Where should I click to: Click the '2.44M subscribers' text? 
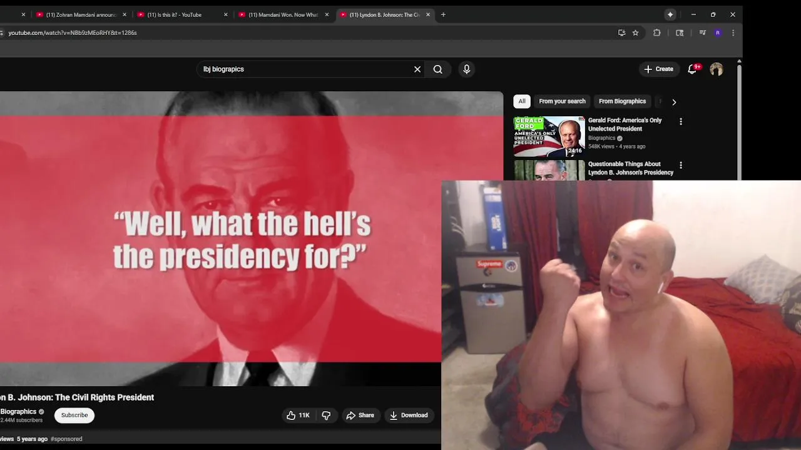(x=21, y=420)
